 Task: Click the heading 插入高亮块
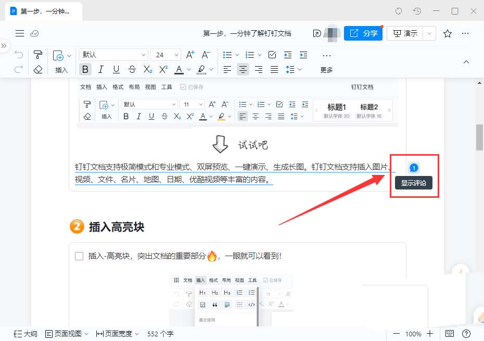coord(117,226)
